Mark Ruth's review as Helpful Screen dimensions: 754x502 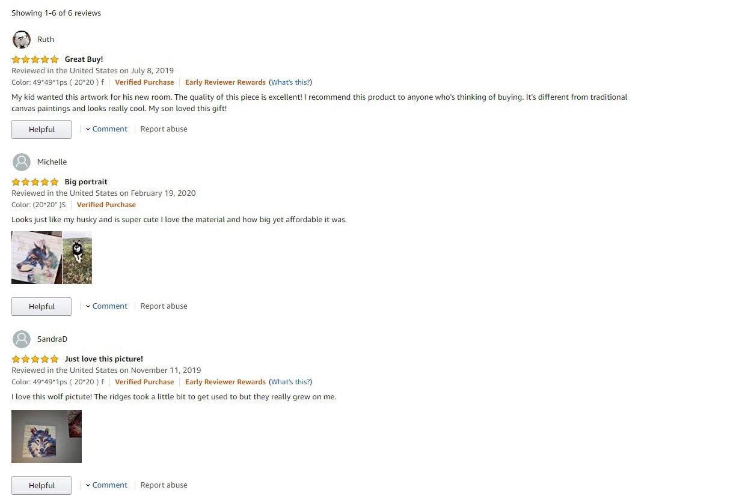click(41, 130)
